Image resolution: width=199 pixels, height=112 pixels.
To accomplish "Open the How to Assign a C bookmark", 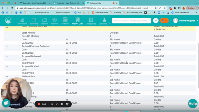I will pyautogui.click(x=62, y=12).
